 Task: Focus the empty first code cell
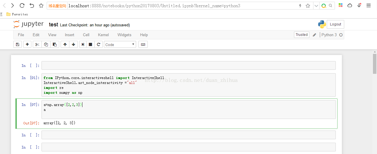[189, 65]
